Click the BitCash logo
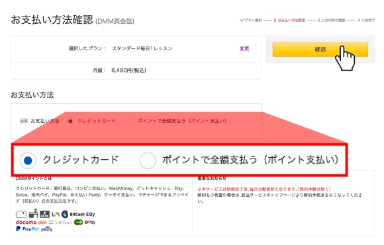Screen dimensions: 384x245 (x=73, y=214)
